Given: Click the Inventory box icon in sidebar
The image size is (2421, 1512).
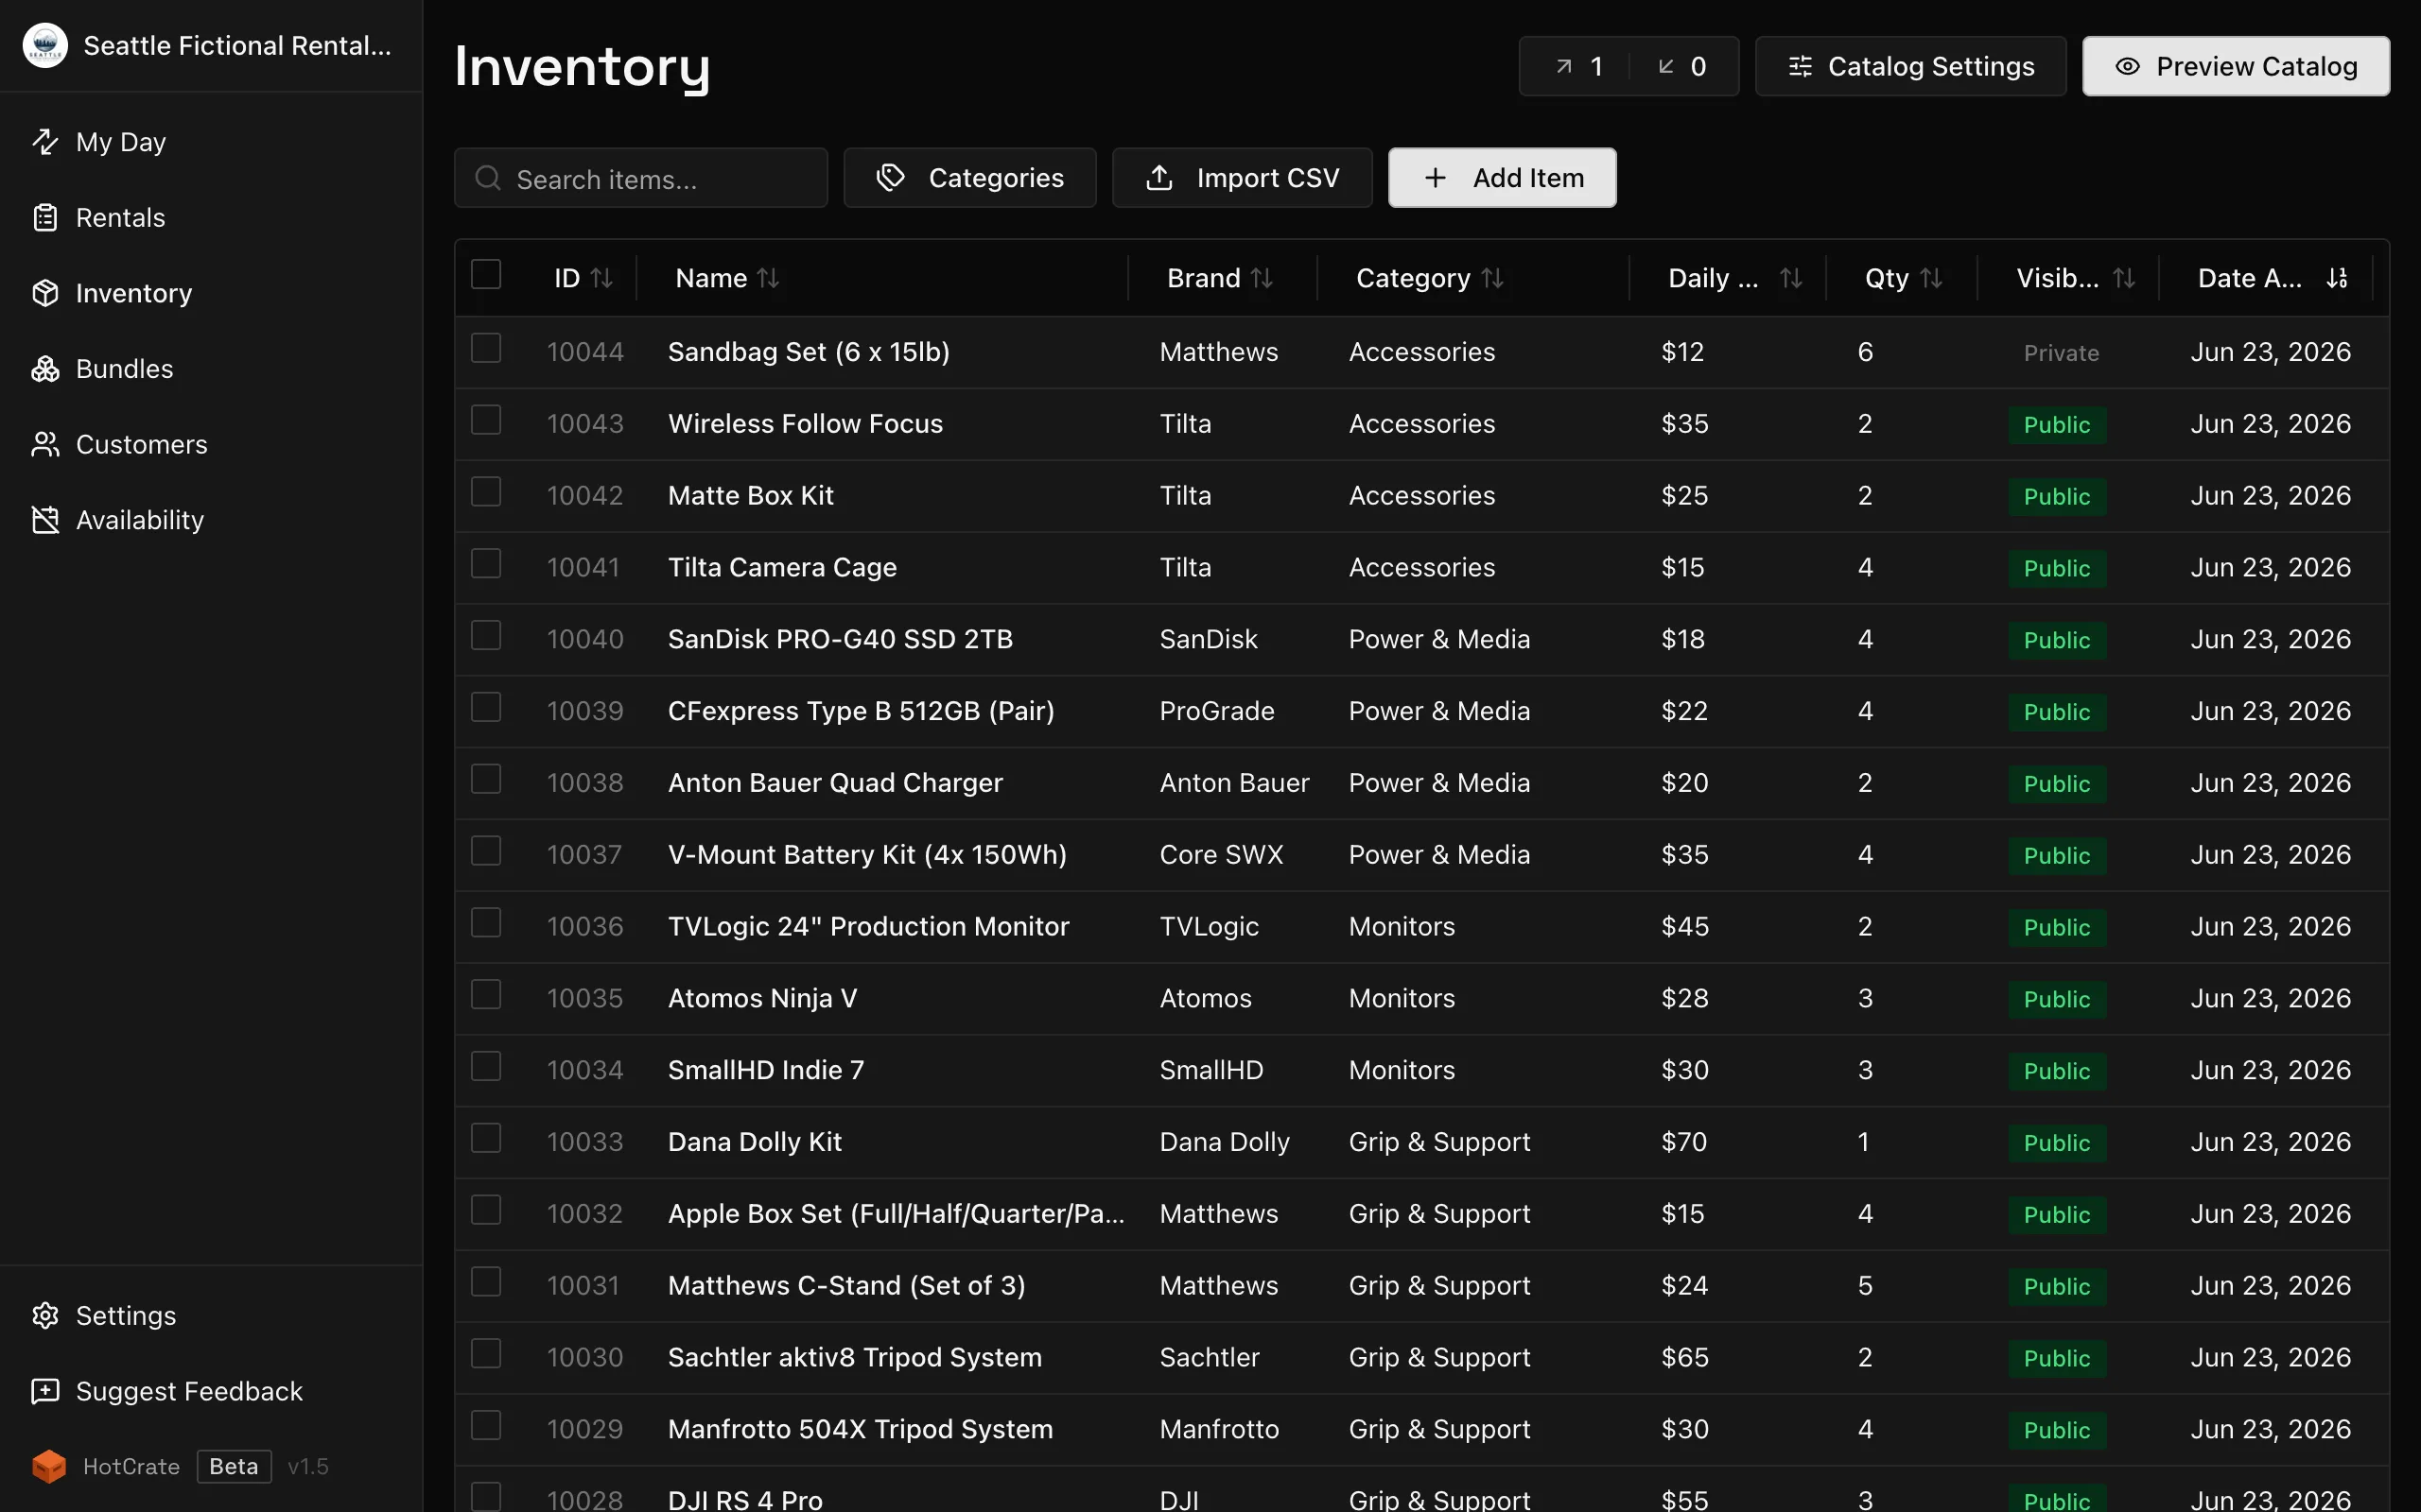Looking at the screenshot, I should tap(45, 293).
